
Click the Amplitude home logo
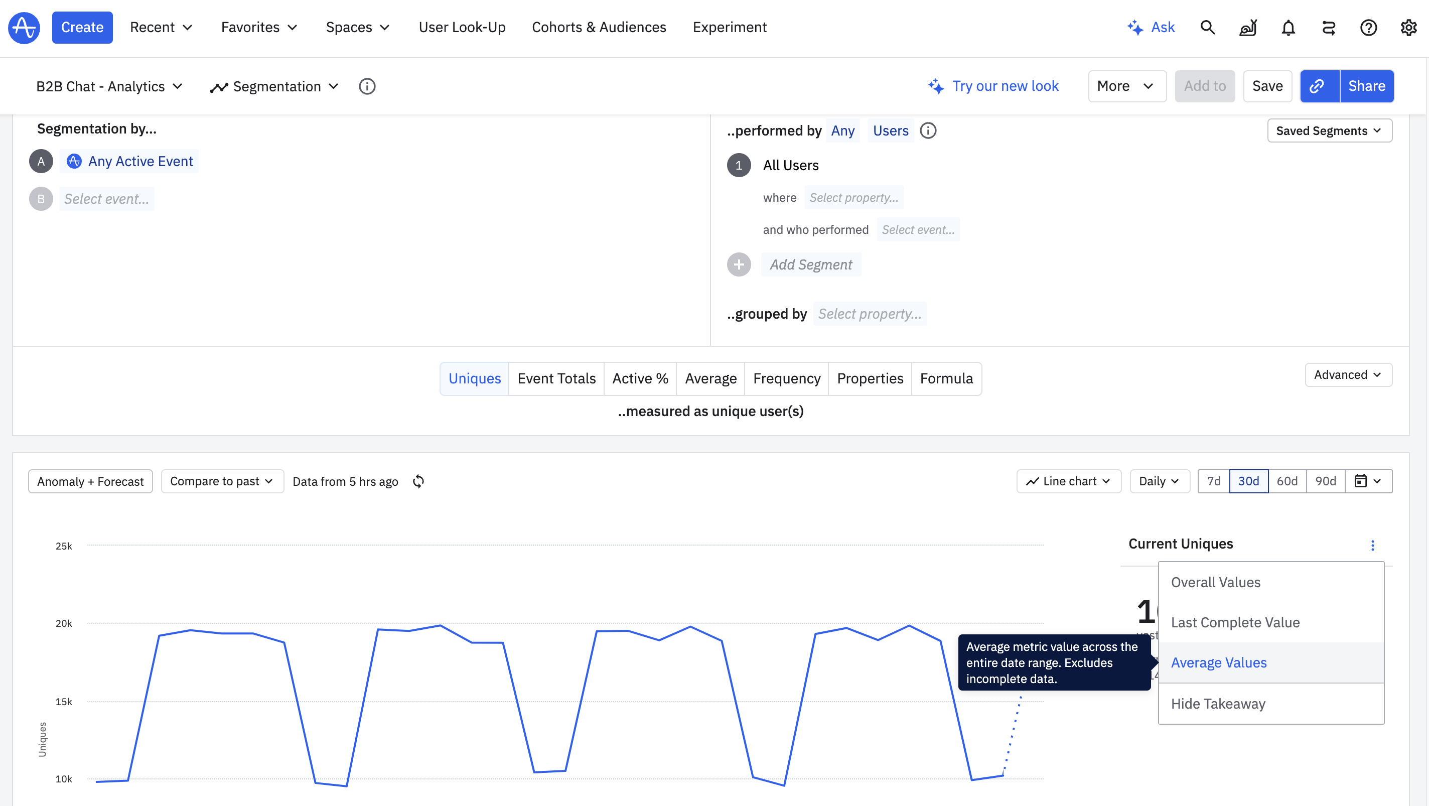24,27
